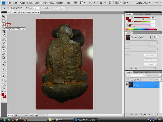The height and width of the screenshot is (122, 163).
Task: Toggle lock all in Layers panel
Action: click(x=140, y=79)
